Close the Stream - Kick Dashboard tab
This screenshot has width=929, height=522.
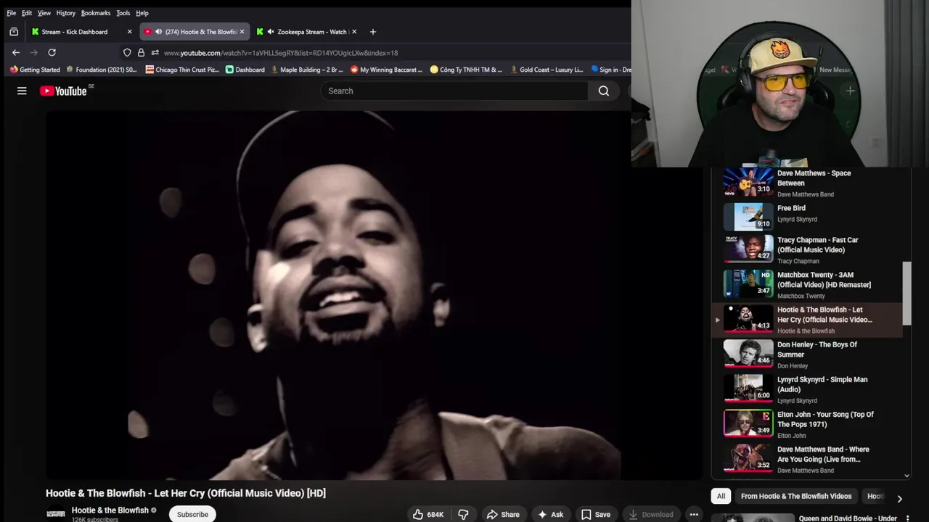pyautogui.click(x=130, y=32)
